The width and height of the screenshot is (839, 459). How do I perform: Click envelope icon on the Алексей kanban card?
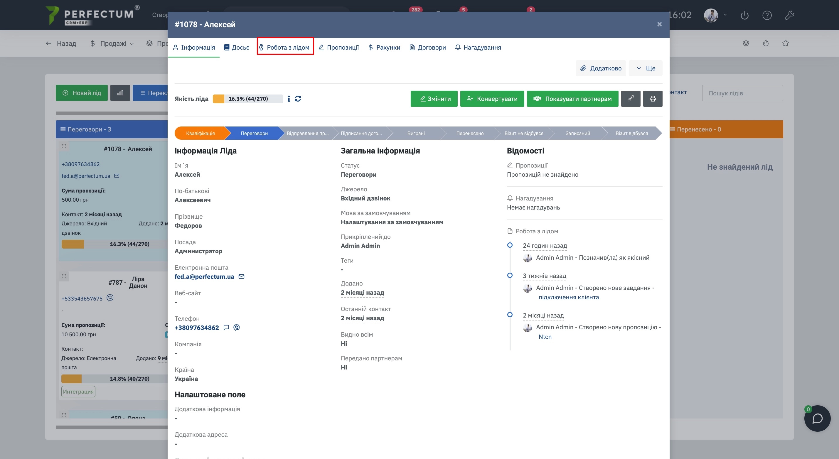(x=117, y=176)
